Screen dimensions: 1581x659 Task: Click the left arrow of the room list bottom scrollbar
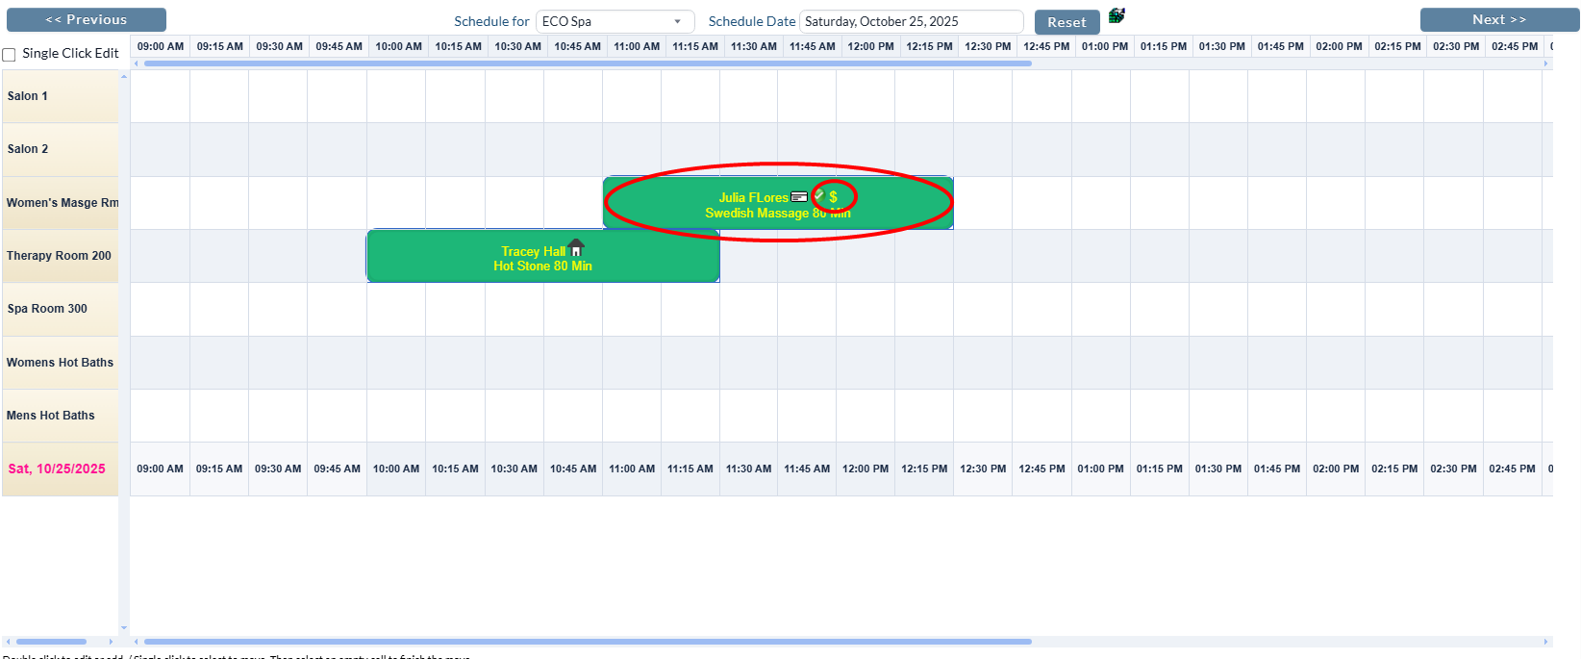click(8, 642)
